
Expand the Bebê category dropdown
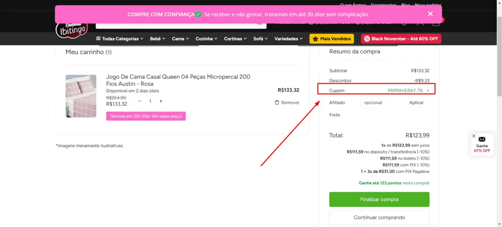157,39
